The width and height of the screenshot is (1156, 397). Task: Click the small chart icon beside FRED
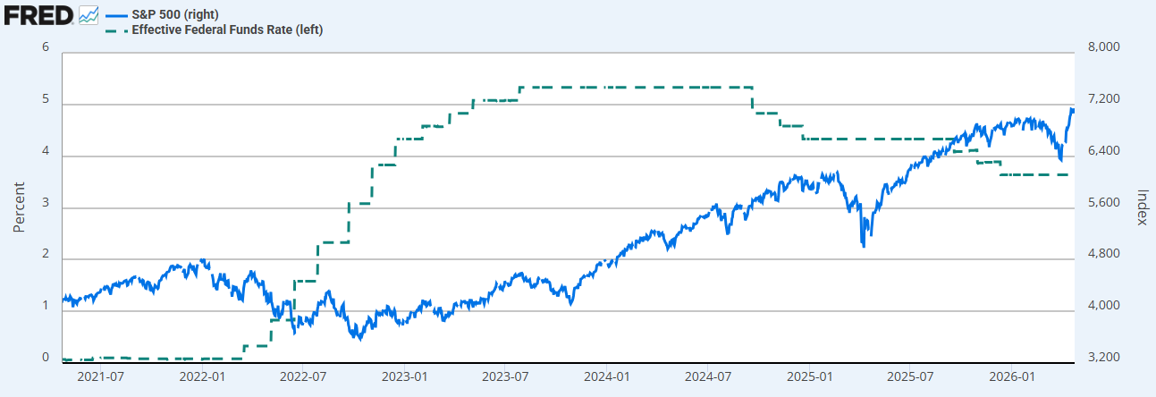click(x=89, y=14)
